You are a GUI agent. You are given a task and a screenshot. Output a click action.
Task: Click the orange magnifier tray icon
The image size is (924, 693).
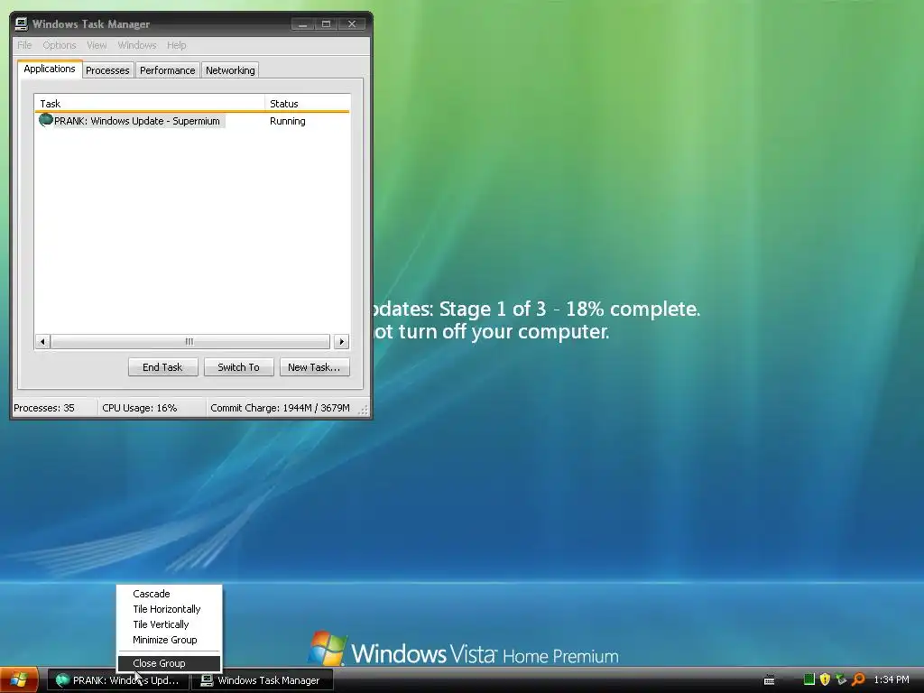point(858,679)
